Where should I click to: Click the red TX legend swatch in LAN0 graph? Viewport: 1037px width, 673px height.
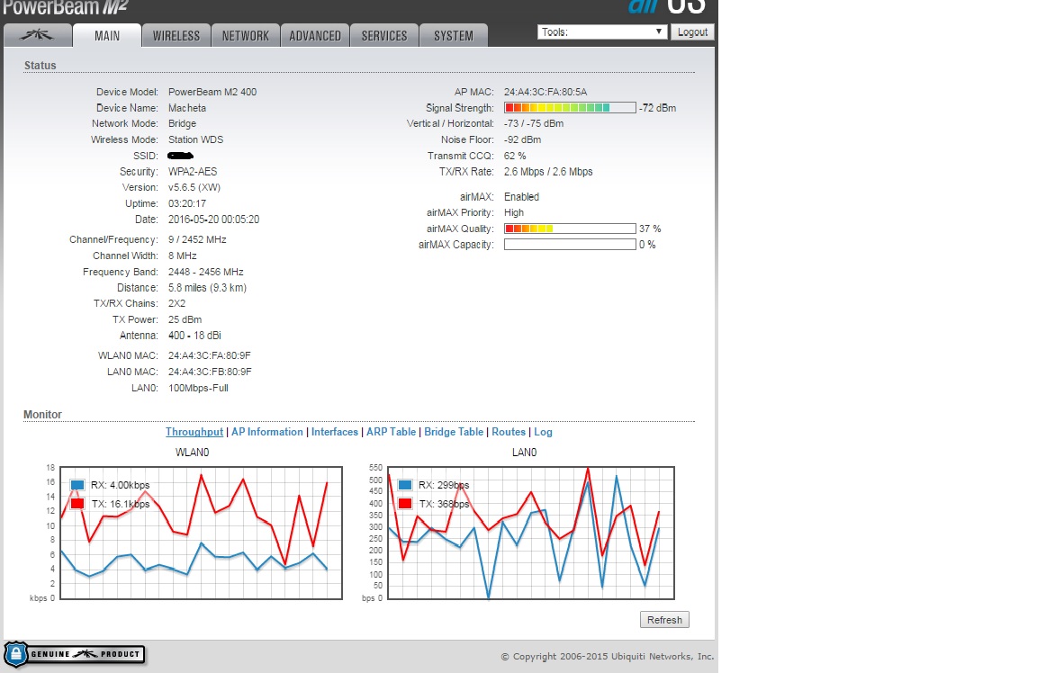click(405, 504)
